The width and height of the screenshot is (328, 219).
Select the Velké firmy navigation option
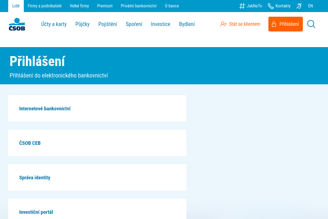point(79,6)
